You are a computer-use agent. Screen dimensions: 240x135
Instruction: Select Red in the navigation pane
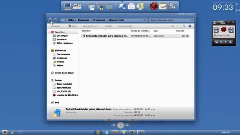[57, 102]
